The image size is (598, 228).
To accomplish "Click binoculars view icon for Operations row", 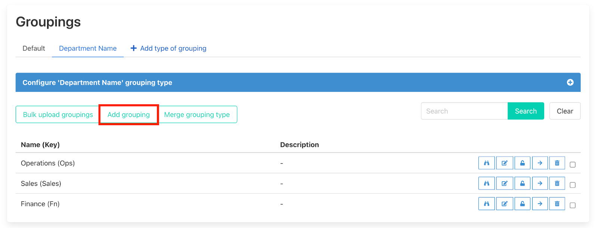I will pyautogui.click(x=486, y=163).
